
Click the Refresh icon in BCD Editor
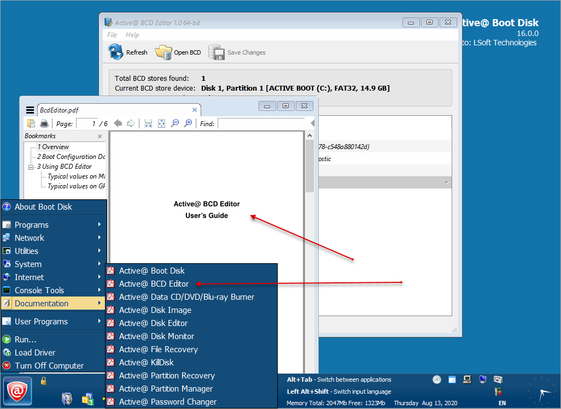[116, 52]
